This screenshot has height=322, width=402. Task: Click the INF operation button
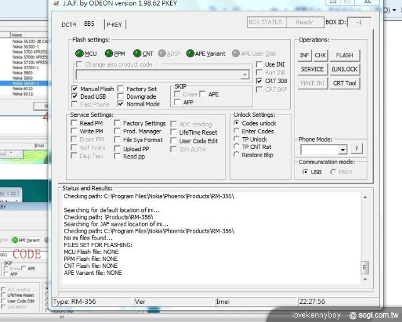[x=305, y=55]
